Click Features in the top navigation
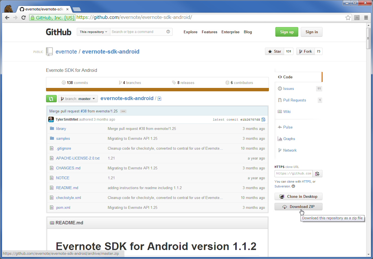The width and height of the screenshot is (373, 259). click(209, 32)
